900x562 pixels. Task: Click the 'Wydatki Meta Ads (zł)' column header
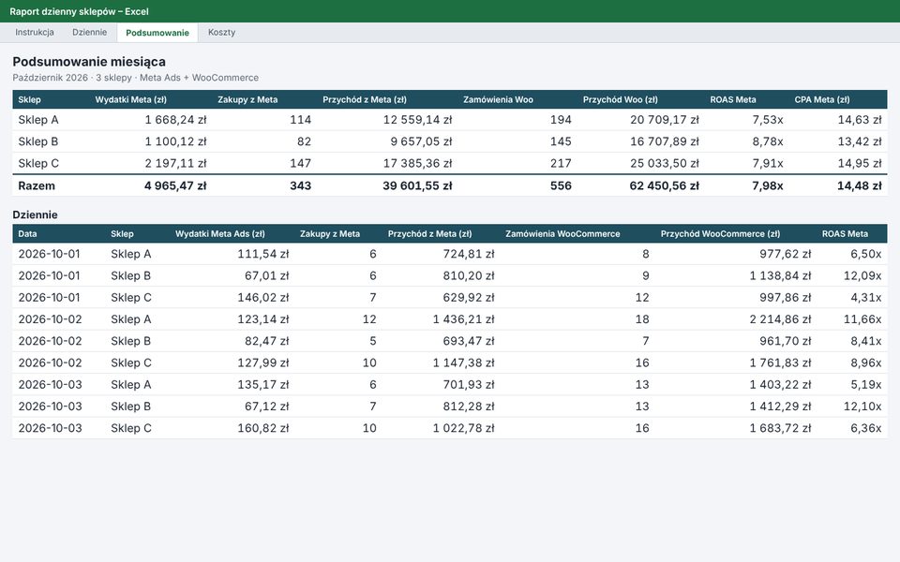220,233
